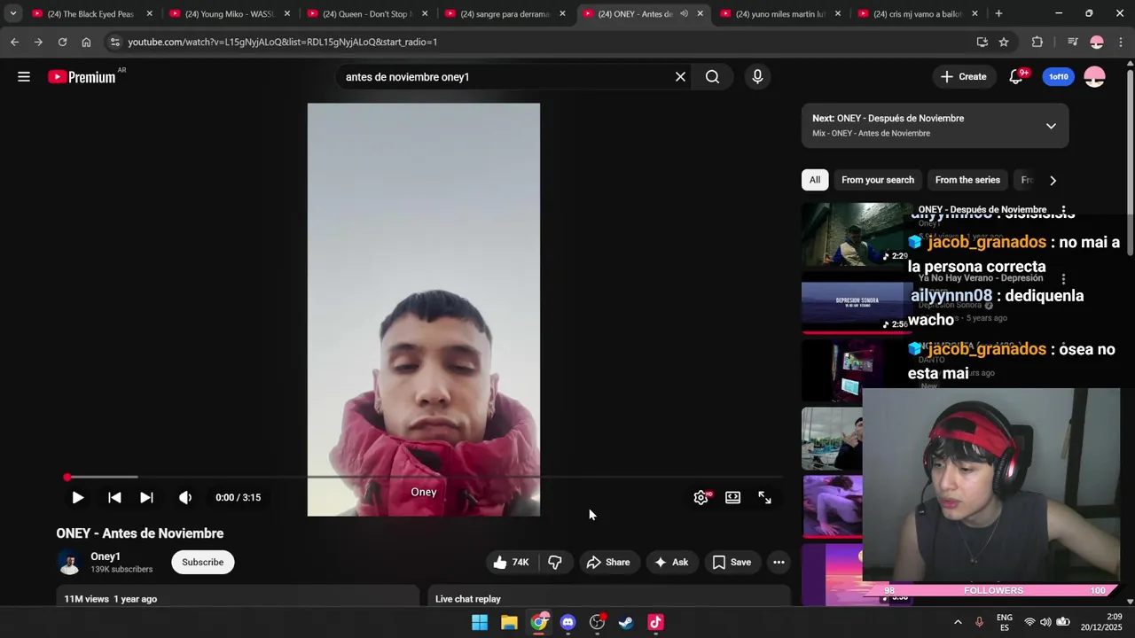Open Chrome extensions menu
This screenshot has width=1135, height=638.
click(x=1037, y=42)
